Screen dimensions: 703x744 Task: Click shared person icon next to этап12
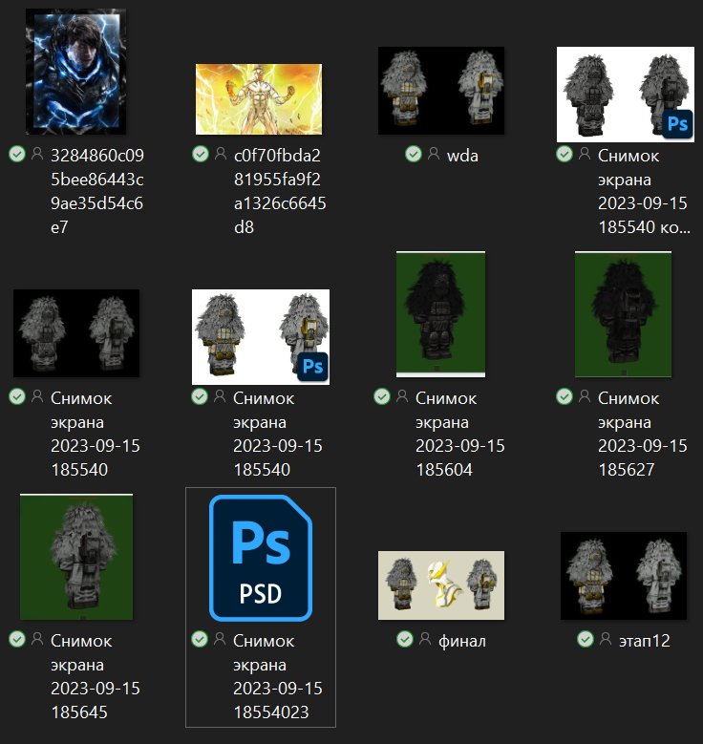[x=606, y=639]
